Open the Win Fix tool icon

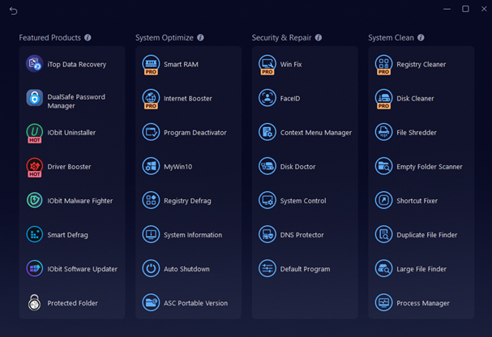point(267,64)
